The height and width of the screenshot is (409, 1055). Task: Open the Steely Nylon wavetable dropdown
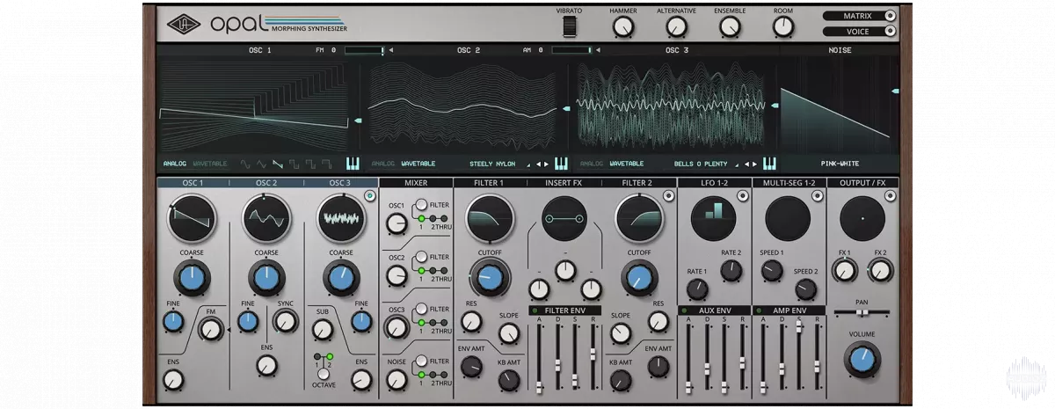[500, 164]
